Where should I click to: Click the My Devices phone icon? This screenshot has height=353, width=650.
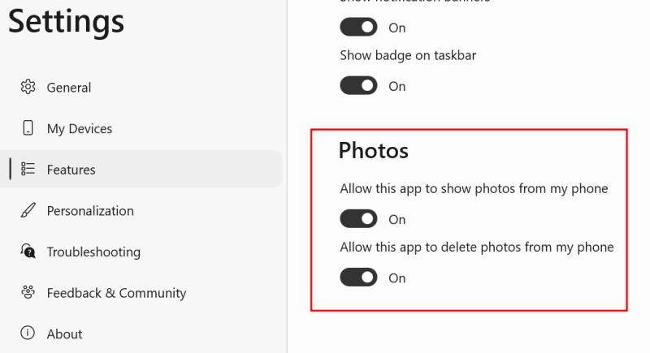[x=28, y=128]
